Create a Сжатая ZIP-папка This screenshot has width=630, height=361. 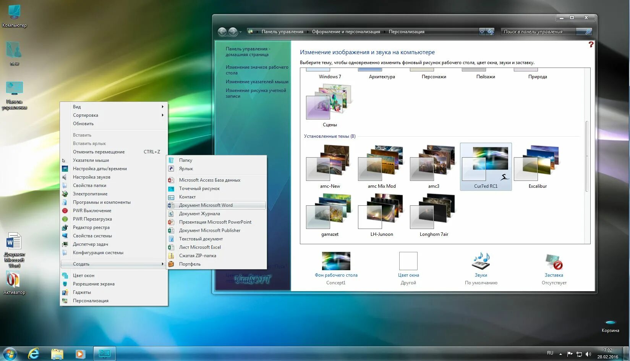coord(217,256)
